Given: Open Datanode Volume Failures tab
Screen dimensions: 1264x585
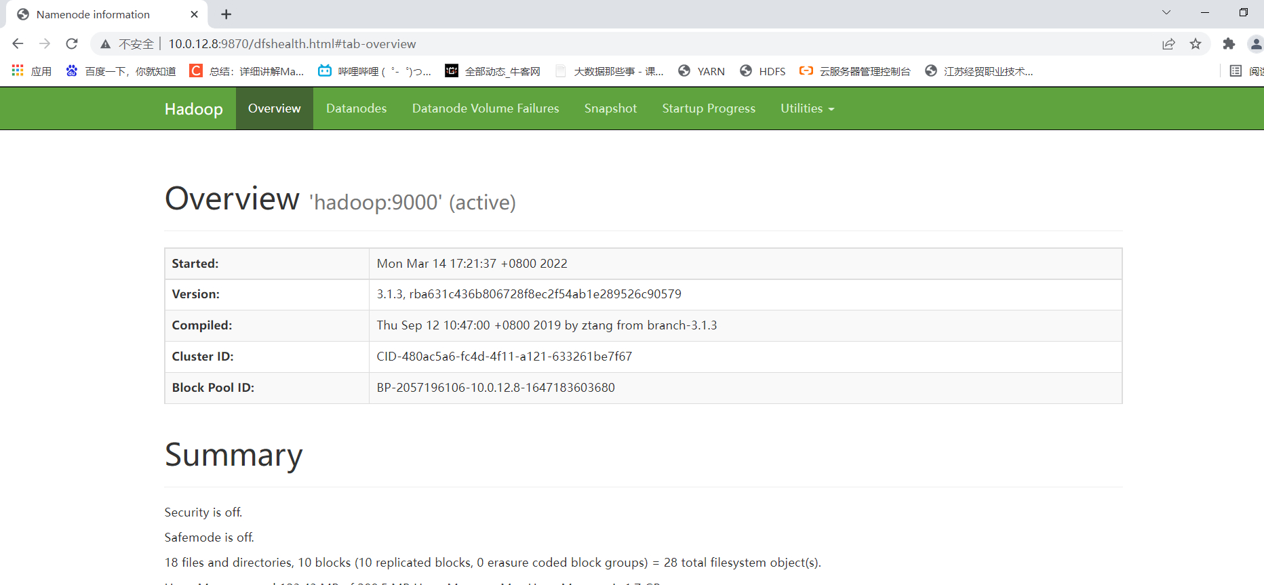Looking at the screenshot, I should coord(486,108).
